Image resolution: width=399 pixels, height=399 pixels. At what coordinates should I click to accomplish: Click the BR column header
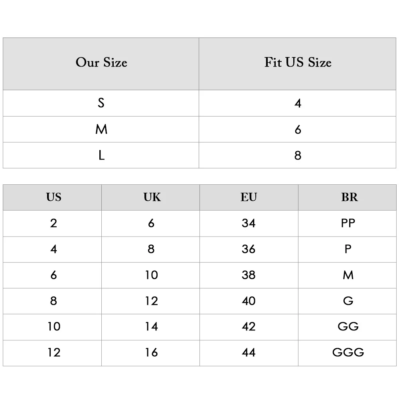click(348, 197)
